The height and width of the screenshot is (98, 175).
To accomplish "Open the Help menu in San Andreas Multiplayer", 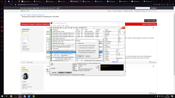I will click(66, 26).
